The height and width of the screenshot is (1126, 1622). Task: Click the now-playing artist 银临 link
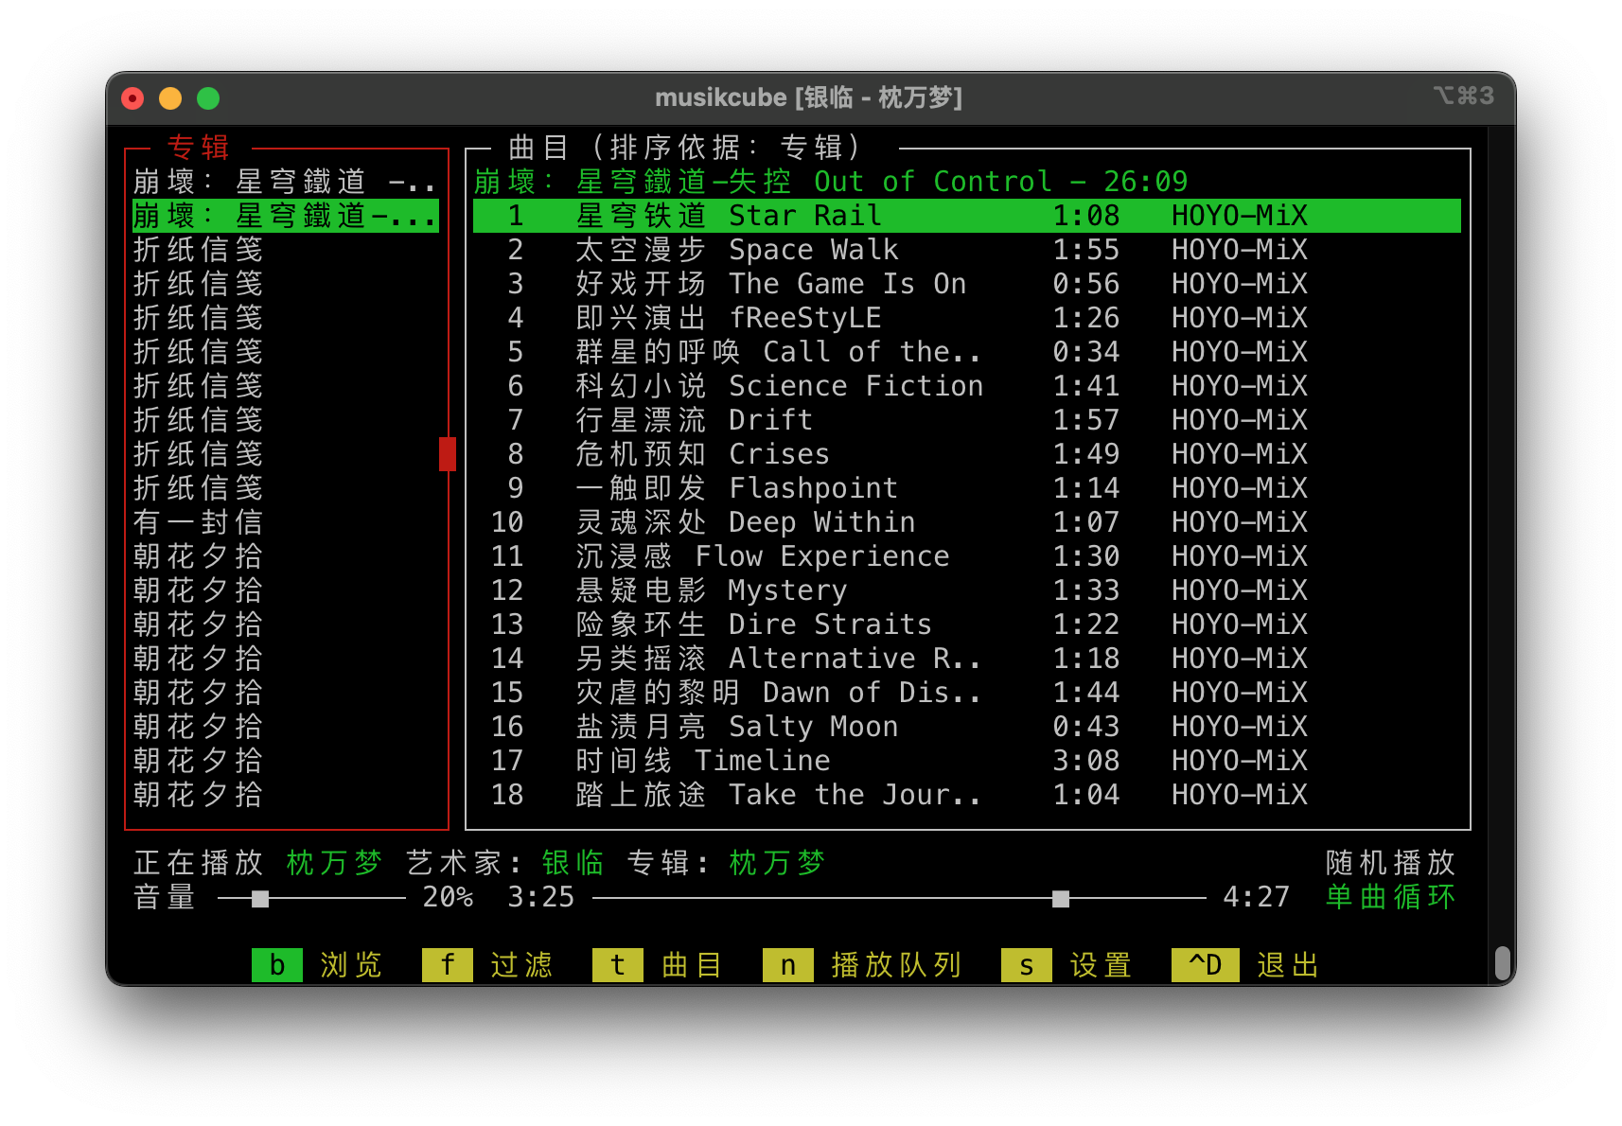coord(573,863)
